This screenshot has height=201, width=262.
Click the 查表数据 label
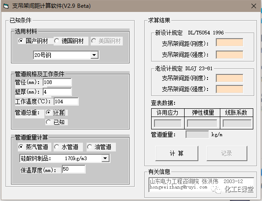click(x=163, y=103)
